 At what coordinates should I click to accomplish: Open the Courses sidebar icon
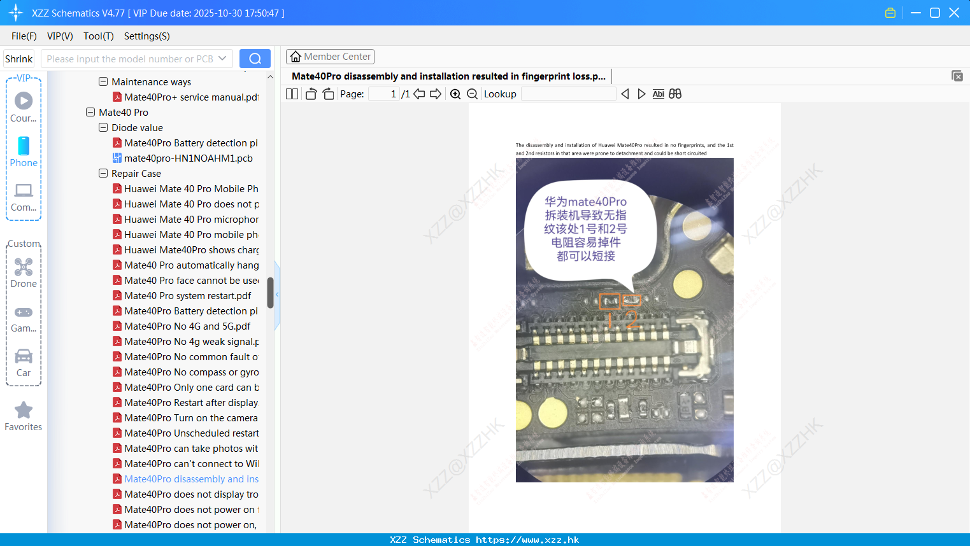24,107
